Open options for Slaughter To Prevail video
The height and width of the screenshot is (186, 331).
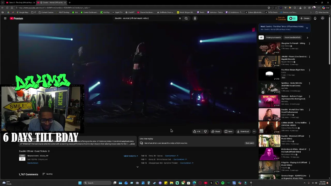point(309,44)
